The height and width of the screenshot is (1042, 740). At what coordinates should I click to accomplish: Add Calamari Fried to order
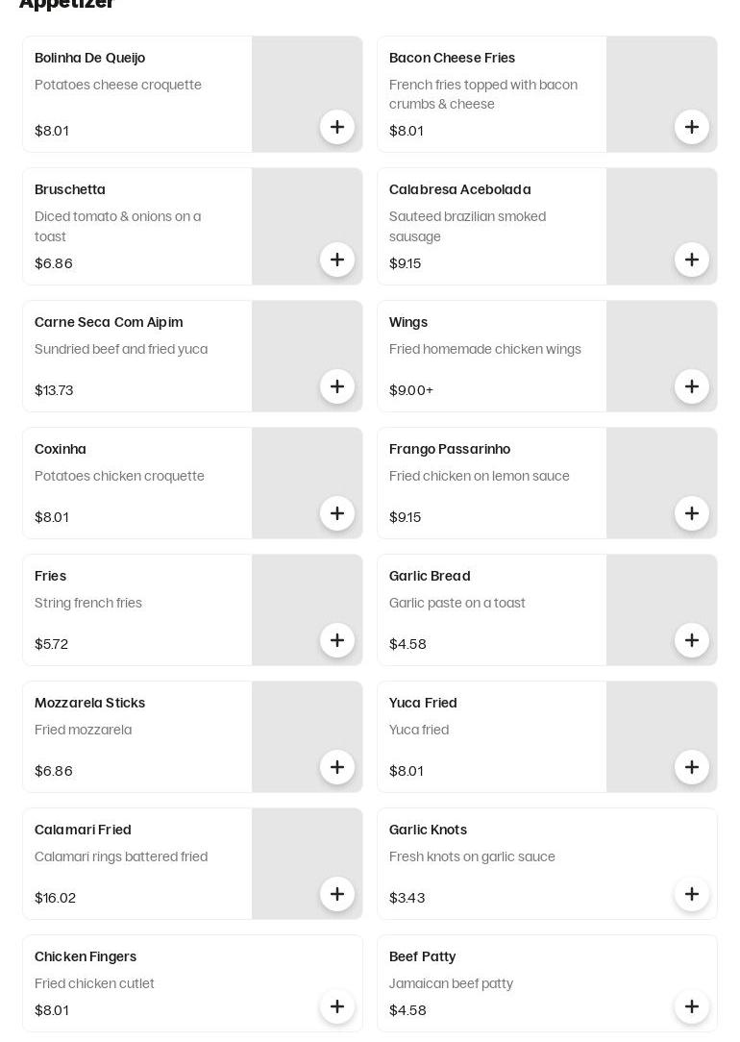point(336,894)
